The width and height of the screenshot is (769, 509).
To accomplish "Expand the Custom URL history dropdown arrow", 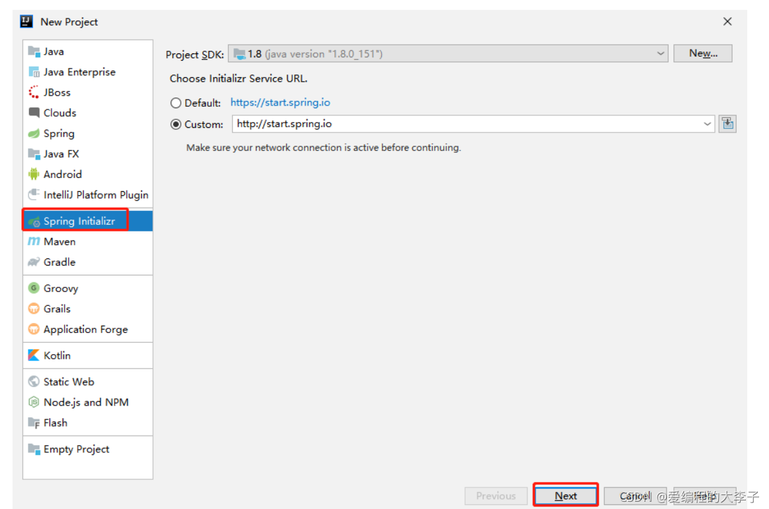I will (707, 124).
